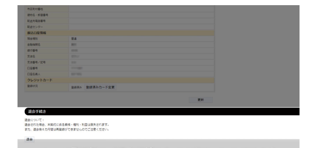Select the 配送先電話番号 label
Viewport: 318px width, 148px height.
[37, 21]
